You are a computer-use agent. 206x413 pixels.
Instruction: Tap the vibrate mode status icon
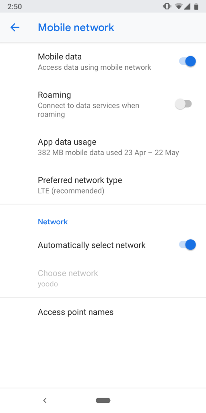pyautogui.click(x=167, y=6)
